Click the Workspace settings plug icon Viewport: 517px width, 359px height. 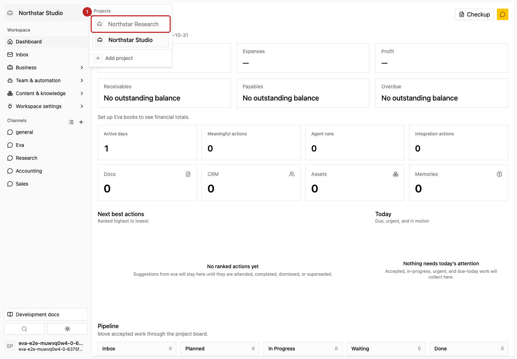[x=10, y=106]
